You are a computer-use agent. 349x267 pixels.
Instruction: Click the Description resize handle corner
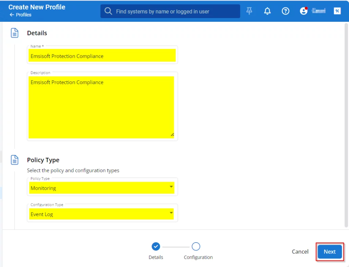[172, 135]
